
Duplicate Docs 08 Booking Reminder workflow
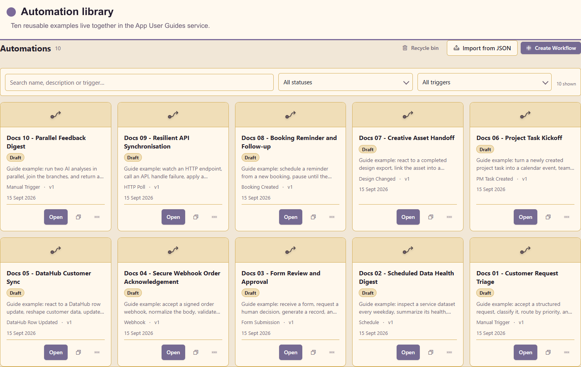pyautogui.click(x=314, y=217)
